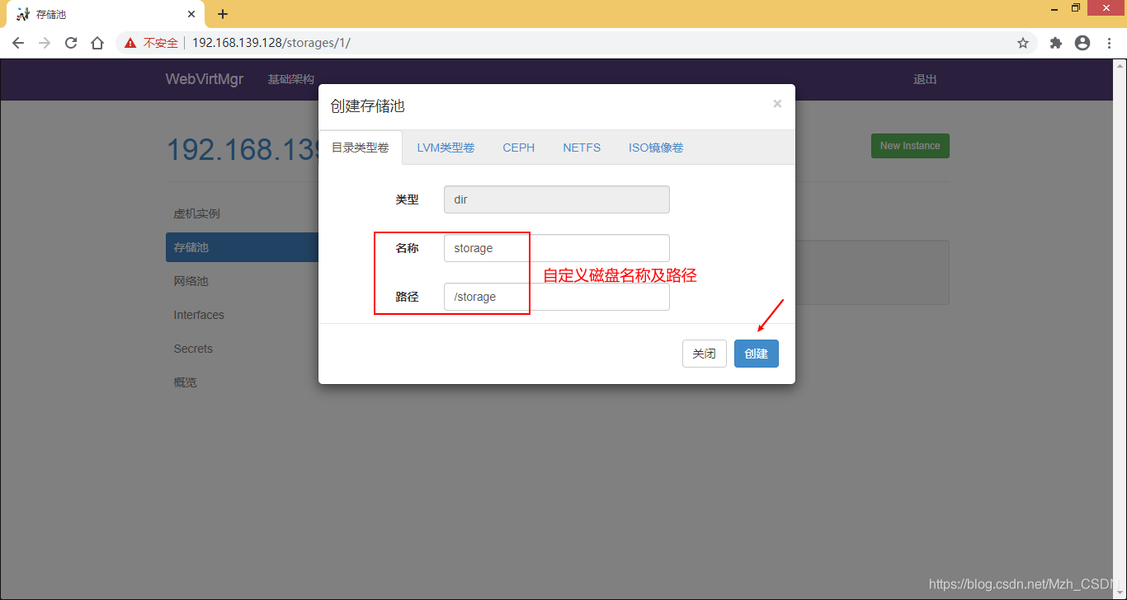Open Secrets in the sidebar
Viewport: 1127px width, 600px height.
[193, 349]
